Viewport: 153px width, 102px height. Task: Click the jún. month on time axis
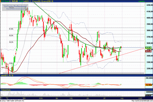(88, 98)
